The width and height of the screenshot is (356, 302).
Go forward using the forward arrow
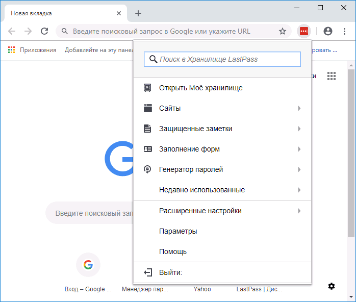click(28, 31)
